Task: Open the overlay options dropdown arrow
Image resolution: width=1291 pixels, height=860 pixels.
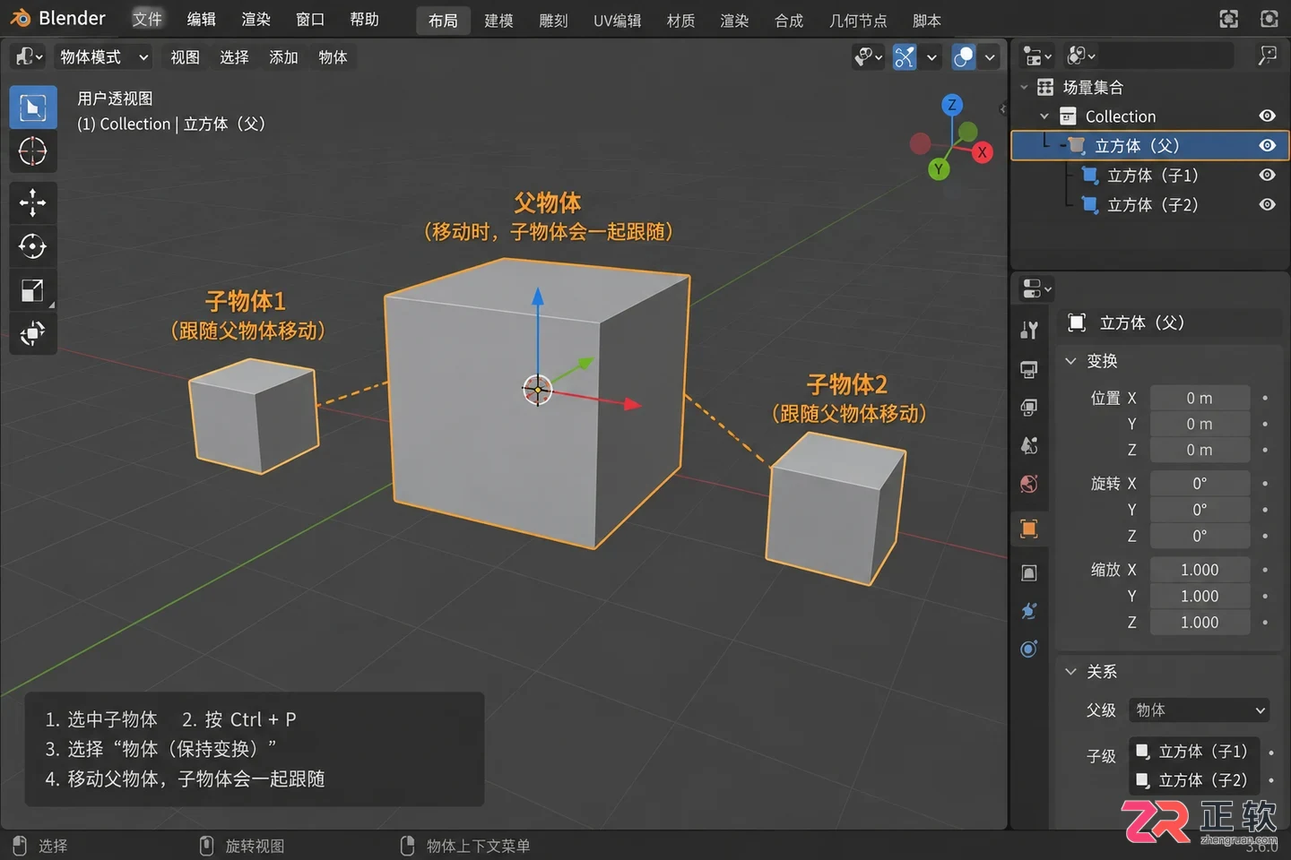Action: pos(990,57)
